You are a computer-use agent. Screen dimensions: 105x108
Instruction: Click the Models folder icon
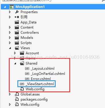click(x=17, y=38)
